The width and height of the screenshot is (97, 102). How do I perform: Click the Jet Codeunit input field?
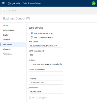click(x=46, y=92)
